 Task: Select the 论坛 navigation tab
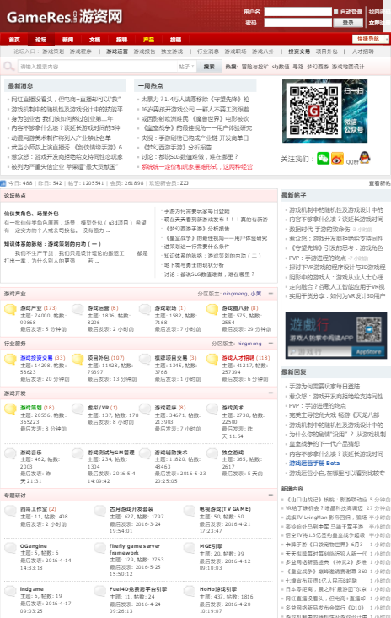point(41,40)
